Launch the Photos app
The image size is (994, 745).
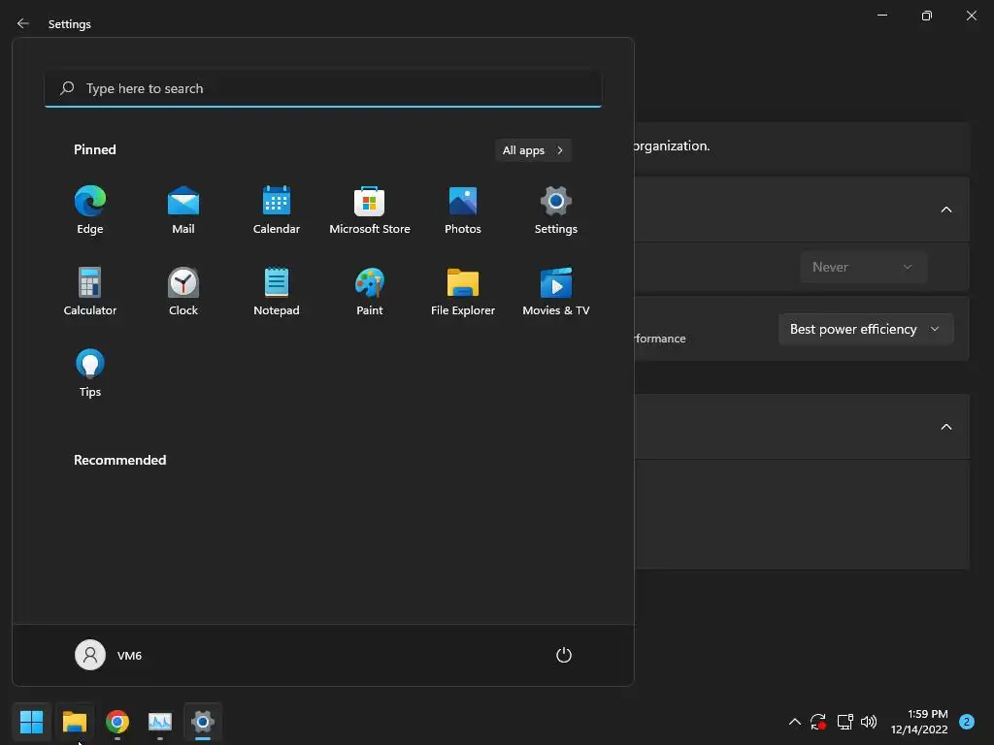(463, 211)
